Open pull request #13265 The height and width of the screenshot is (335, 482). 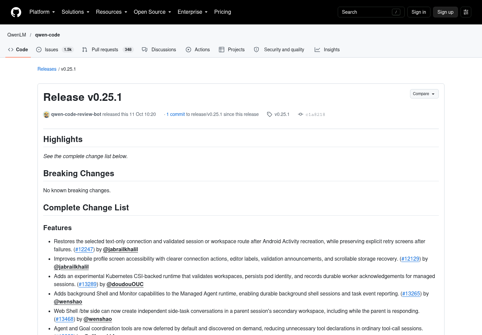click(x=411, y=294)
